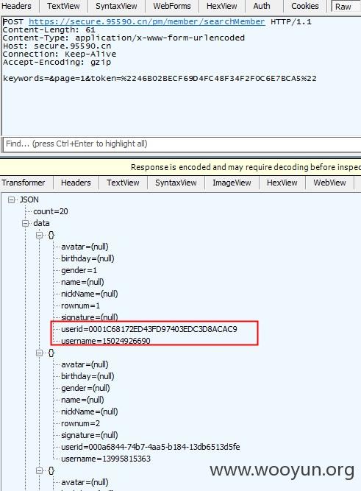Click the Content-Type header line

[x=124, y=38]
